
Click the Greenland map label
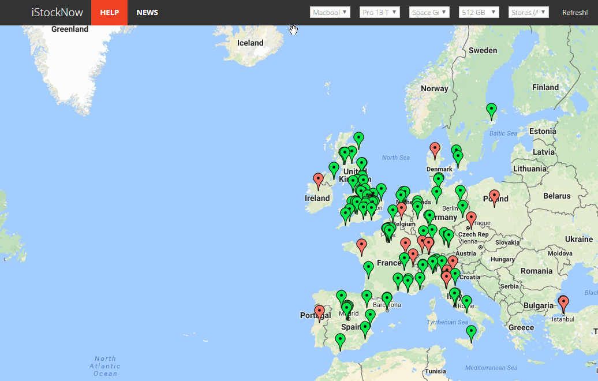tap(70, 29)
